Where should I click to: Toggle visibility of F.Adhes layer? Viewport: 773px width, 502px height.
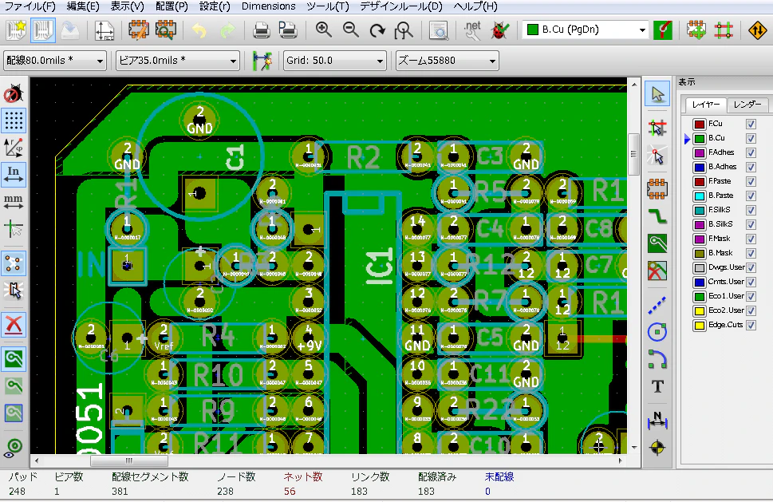[x=751, y=153]
